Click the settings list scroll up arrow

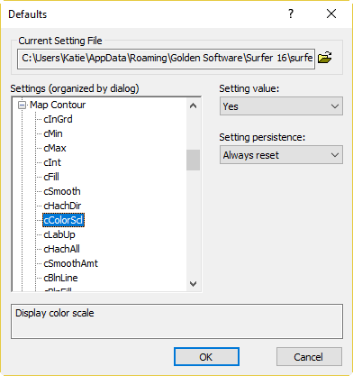[x=194, y=105]
